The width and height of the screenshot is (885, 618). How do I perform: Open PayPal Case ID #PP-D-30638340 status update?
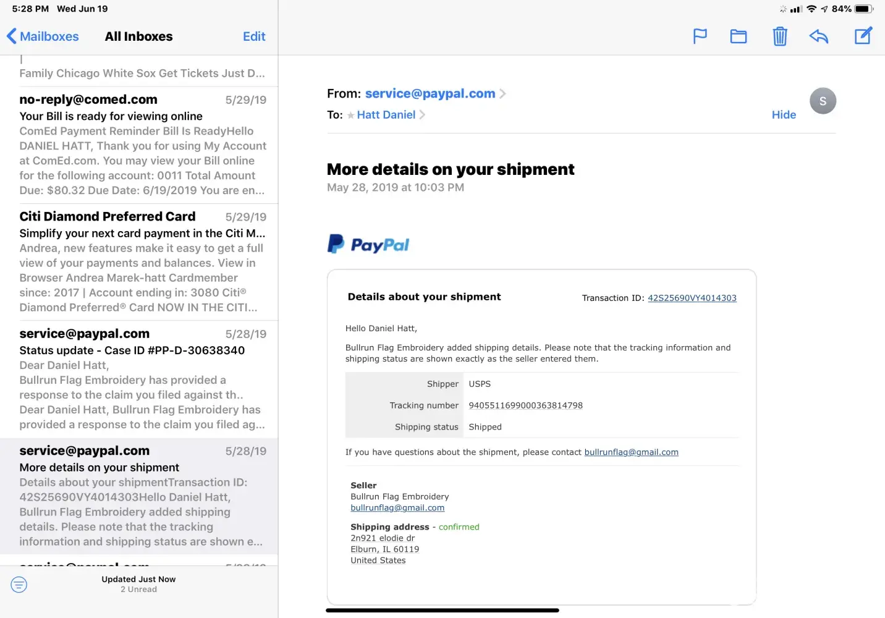[139, 379]
